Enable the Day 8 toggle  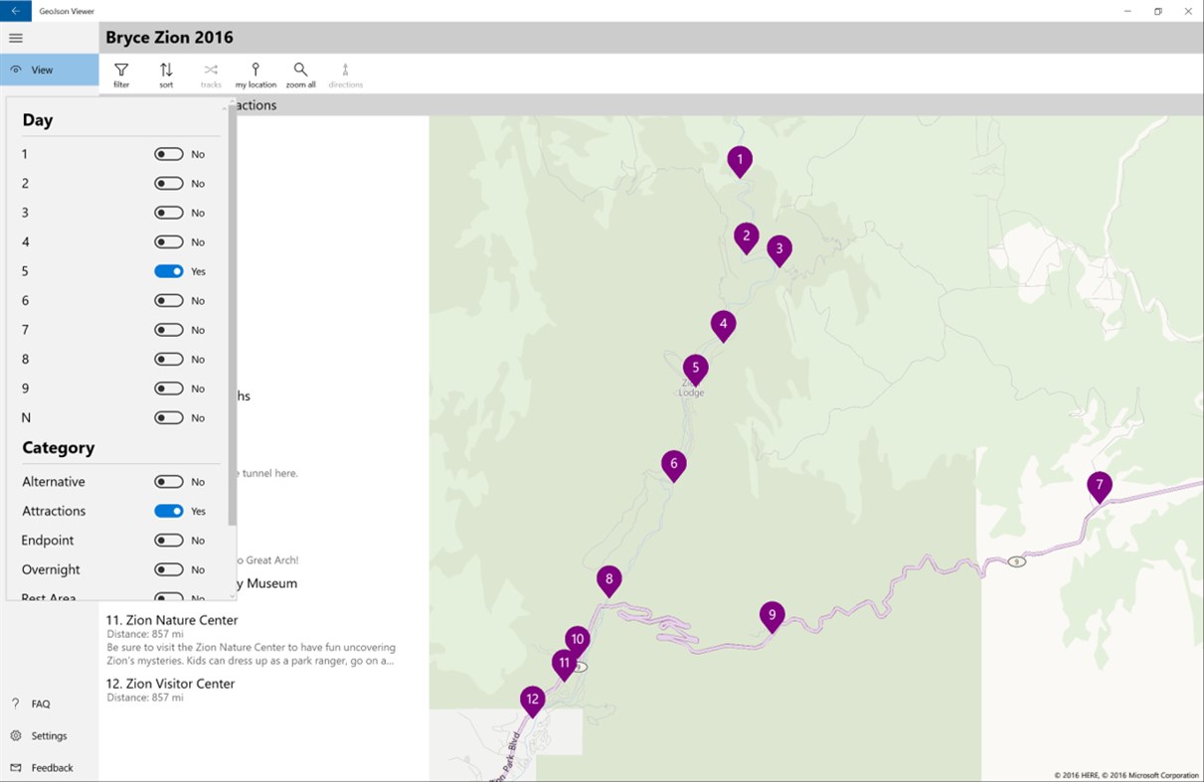coord(169,359)
